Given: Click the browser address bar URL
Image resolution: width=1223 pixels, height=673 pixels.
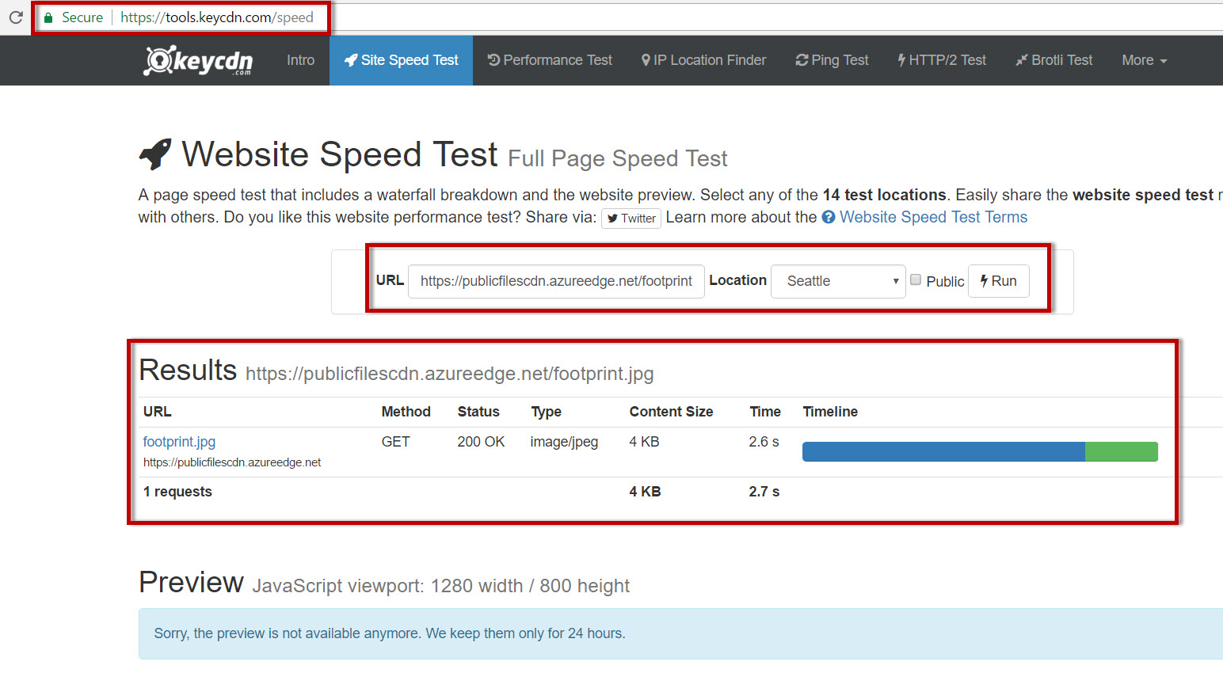Looking at the screenshot, I should 217,17.
